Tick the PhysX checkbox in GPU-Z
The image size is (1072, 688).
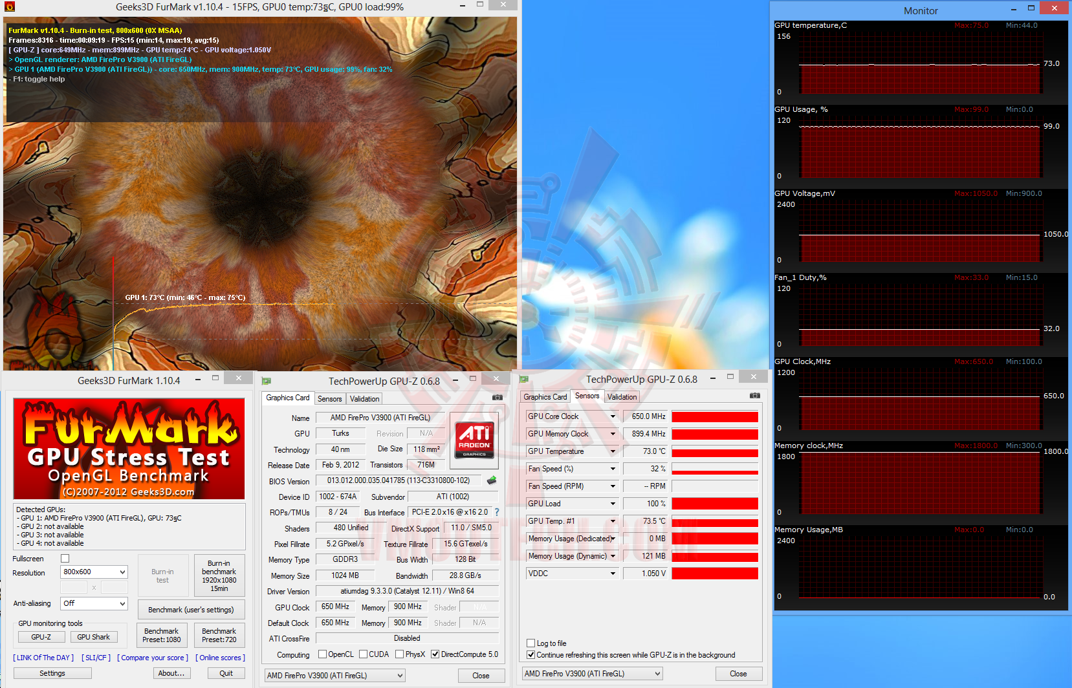coord(400,654)
